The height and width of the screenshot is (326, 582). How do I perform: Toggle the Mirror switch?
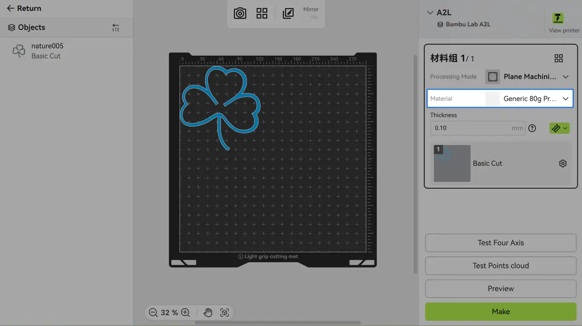(311, 17)
